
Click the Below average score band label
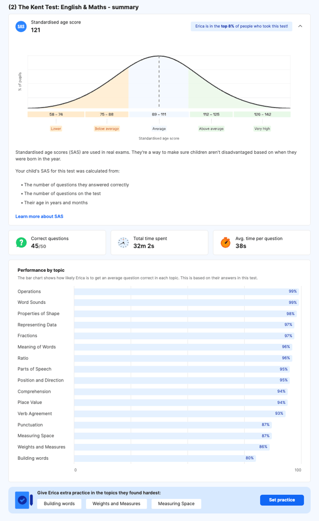[x=107, y=129]
